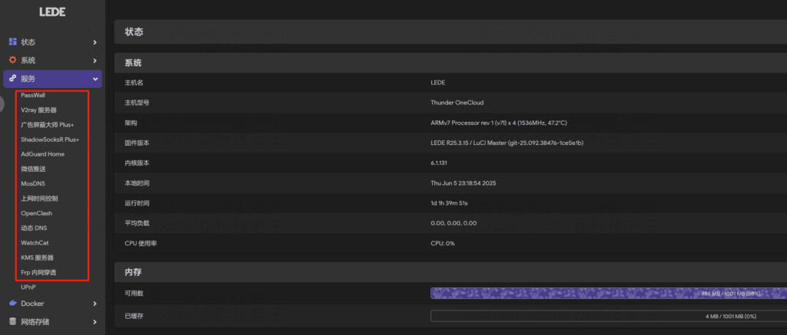The width and height of the screenshot is (787, 335).
Task: Click the load average 0.00, 0.00, 0.00
Action: [x=453, y=223]
